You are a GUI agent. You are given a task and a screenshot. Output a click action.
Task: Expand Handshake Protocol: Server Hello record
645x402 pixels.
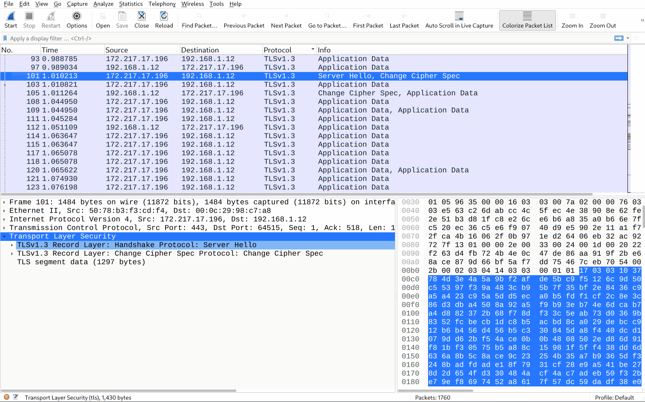(12, 245)
